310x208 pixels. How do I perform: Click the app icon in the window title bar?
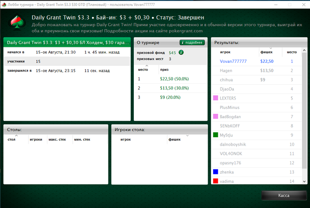coord(4,4)
